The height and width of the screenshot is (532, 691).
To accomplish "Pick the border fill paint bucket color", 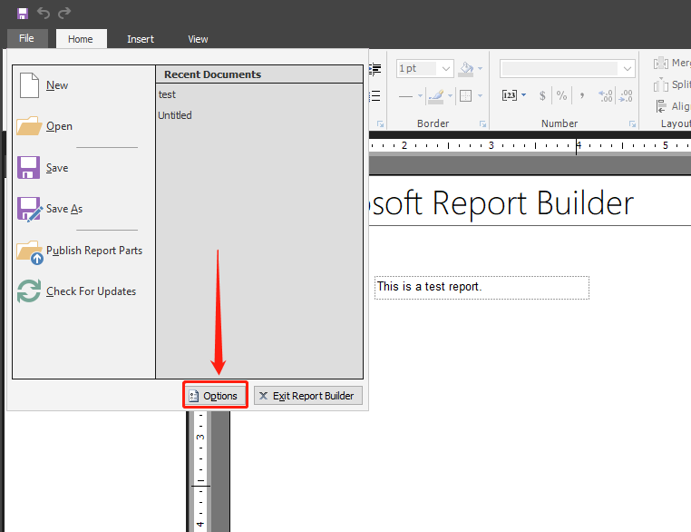I will click(x=467, y=69).
